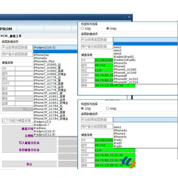Choose iPhone7P_A1661_亮黑 from list

click(49, 96)
